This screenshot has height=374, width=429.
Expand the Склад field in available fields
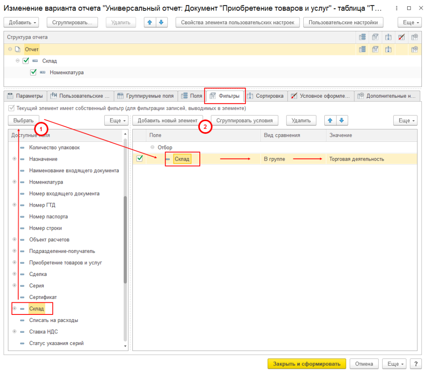(x=14, y=309)
